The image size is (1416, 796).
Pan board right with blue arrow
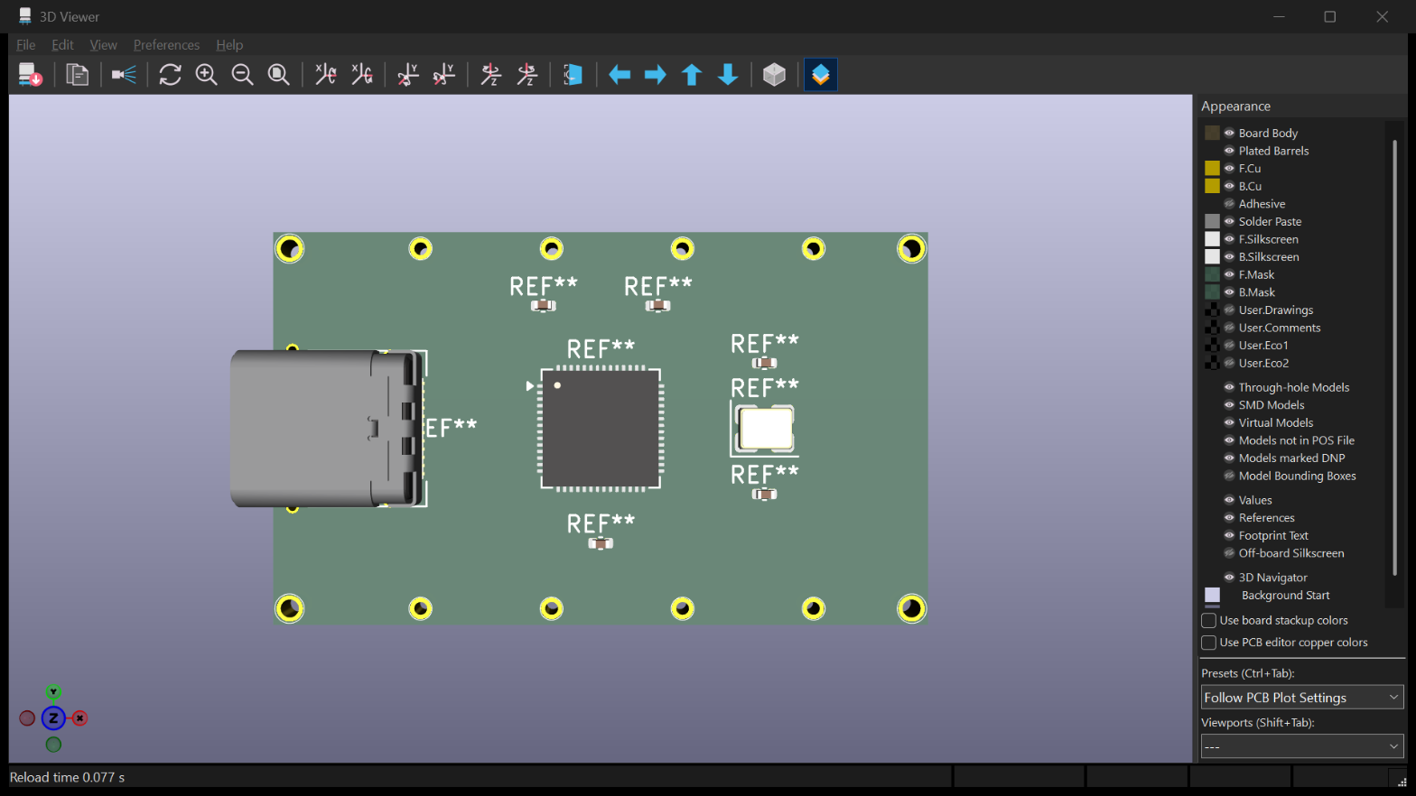coord(656,75)
